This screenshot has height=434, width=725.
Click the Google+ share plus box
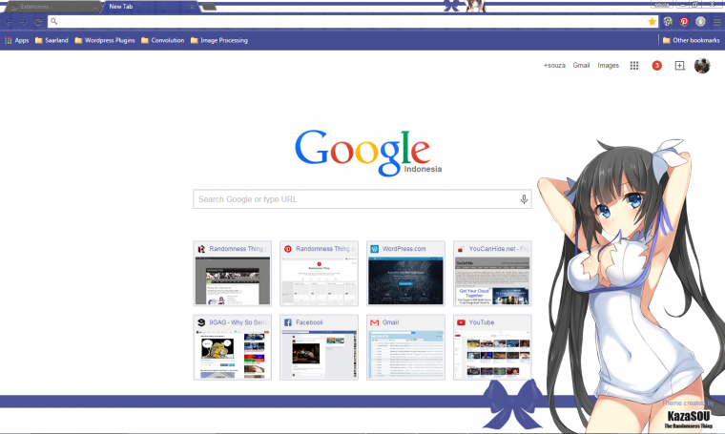click(x=679, y=66)
